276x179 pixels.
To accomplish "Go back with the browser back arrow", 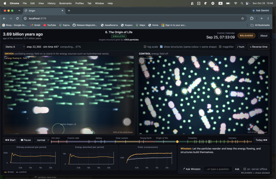I will point(4,18).
